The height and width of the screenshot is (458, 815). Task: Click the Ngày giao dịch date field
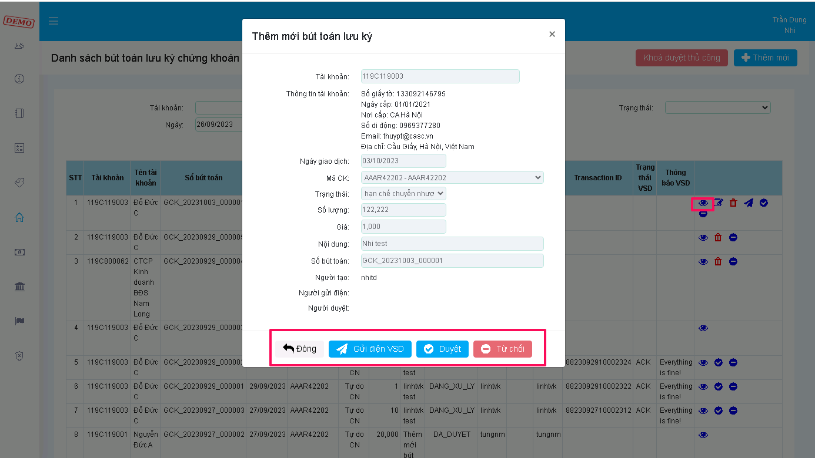[403, 161]
